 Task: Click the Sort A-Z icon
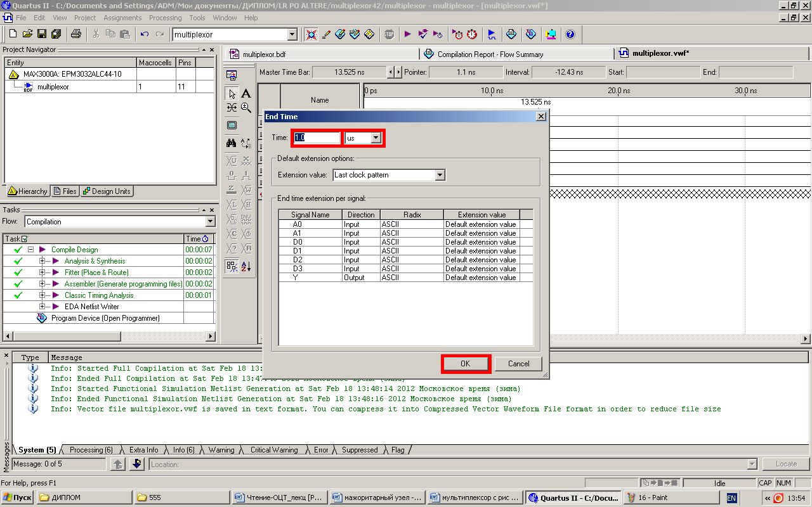click(x=246, y=266)
